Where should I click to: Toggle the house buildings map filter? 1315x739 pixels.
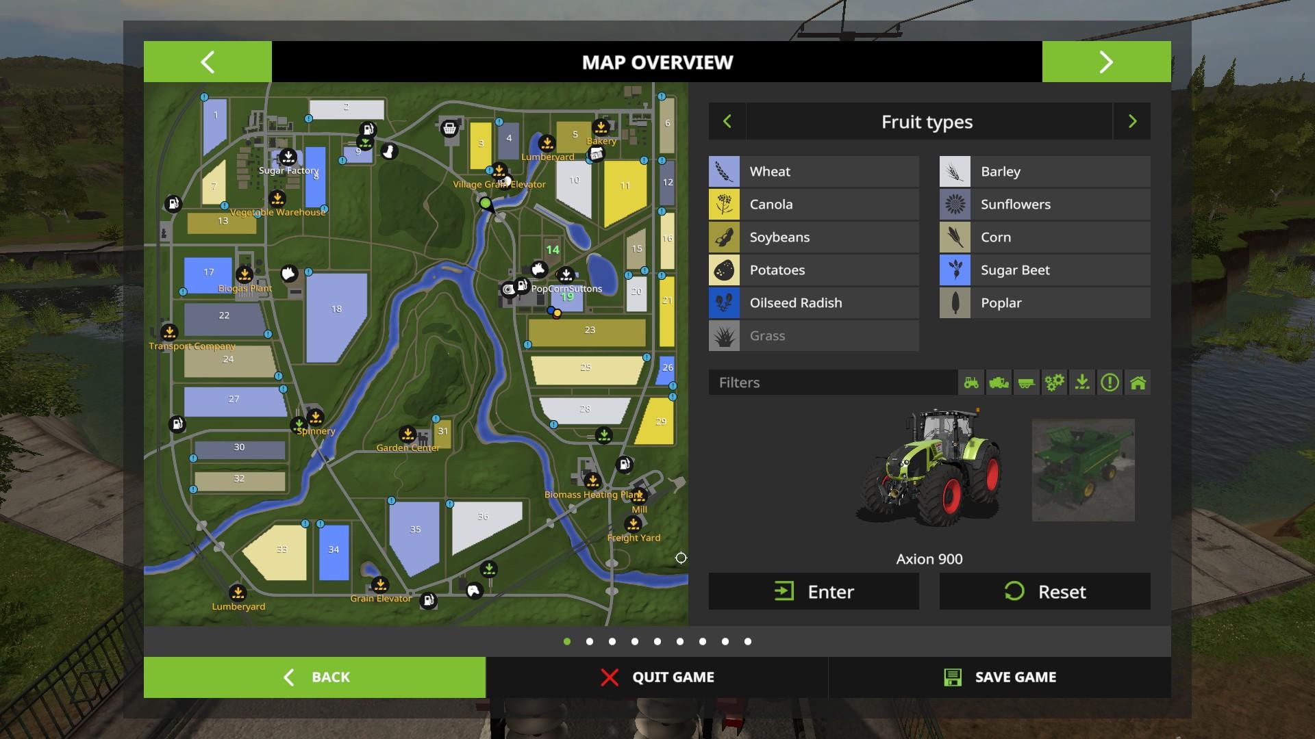coord(1138,383)
